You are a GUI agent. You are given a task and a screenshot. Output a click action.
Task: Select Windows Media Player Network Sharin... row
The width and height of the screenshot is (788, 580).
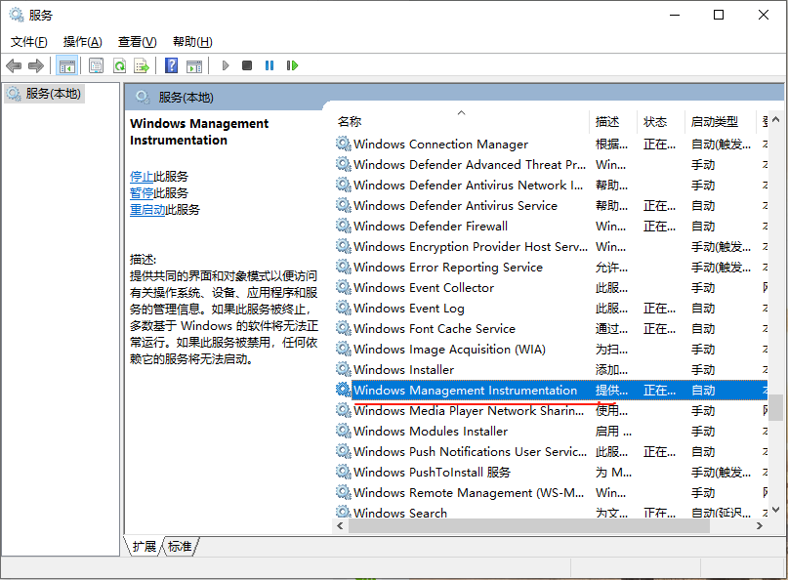click(x=551, y=411)
